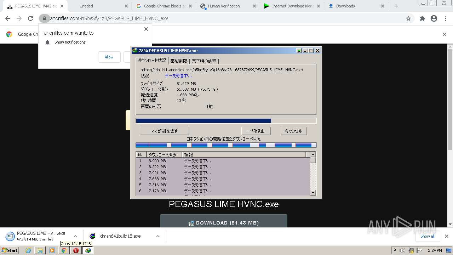Click the IDM title bar globe icon
453x255 pixels.
(x=135, y=51)
